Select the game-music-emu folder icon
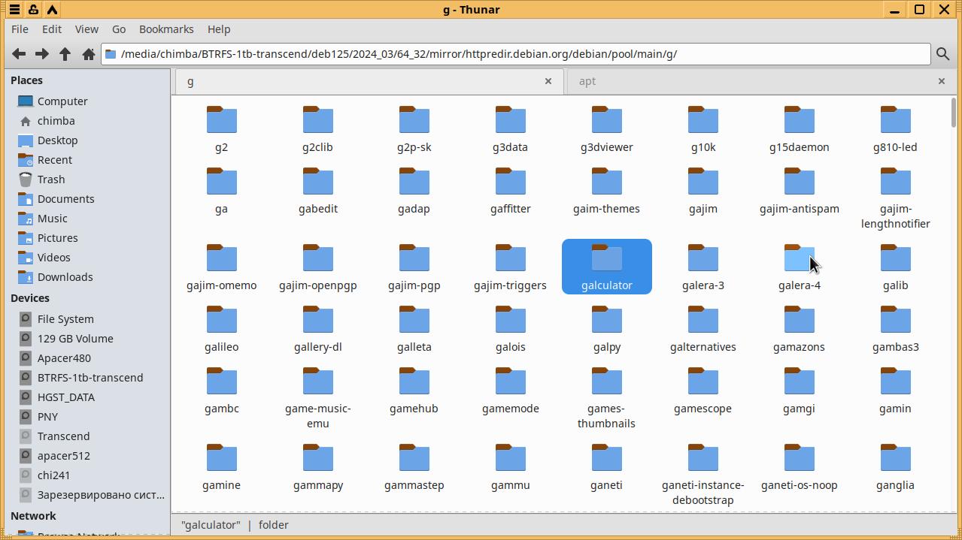962x540 pixels. 318,382
